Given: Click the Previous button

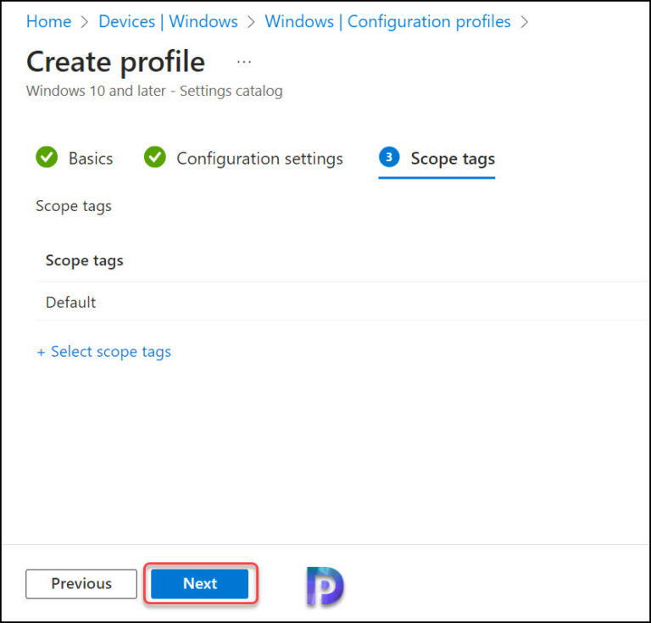Looking at the screenshot, I should (x=81, y=583).
